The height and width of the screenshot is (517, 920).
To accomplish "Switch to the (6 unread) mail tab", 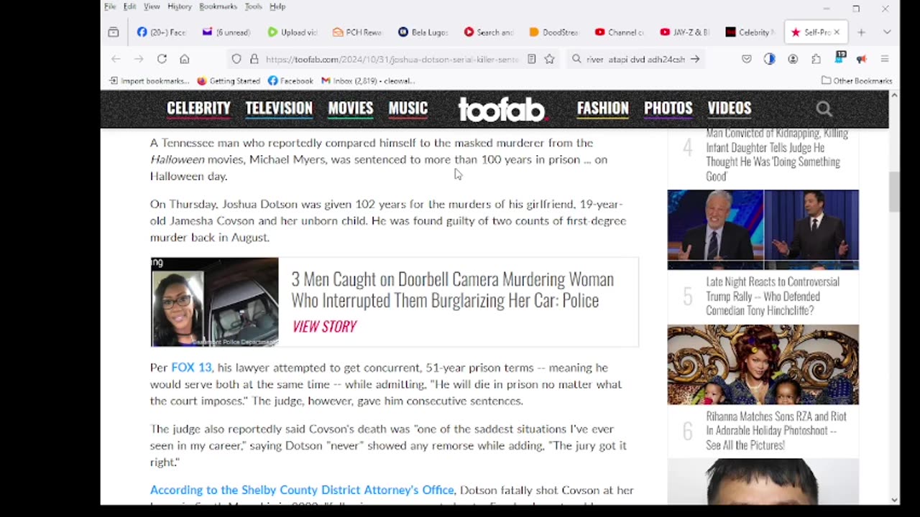I will [226, 32].
